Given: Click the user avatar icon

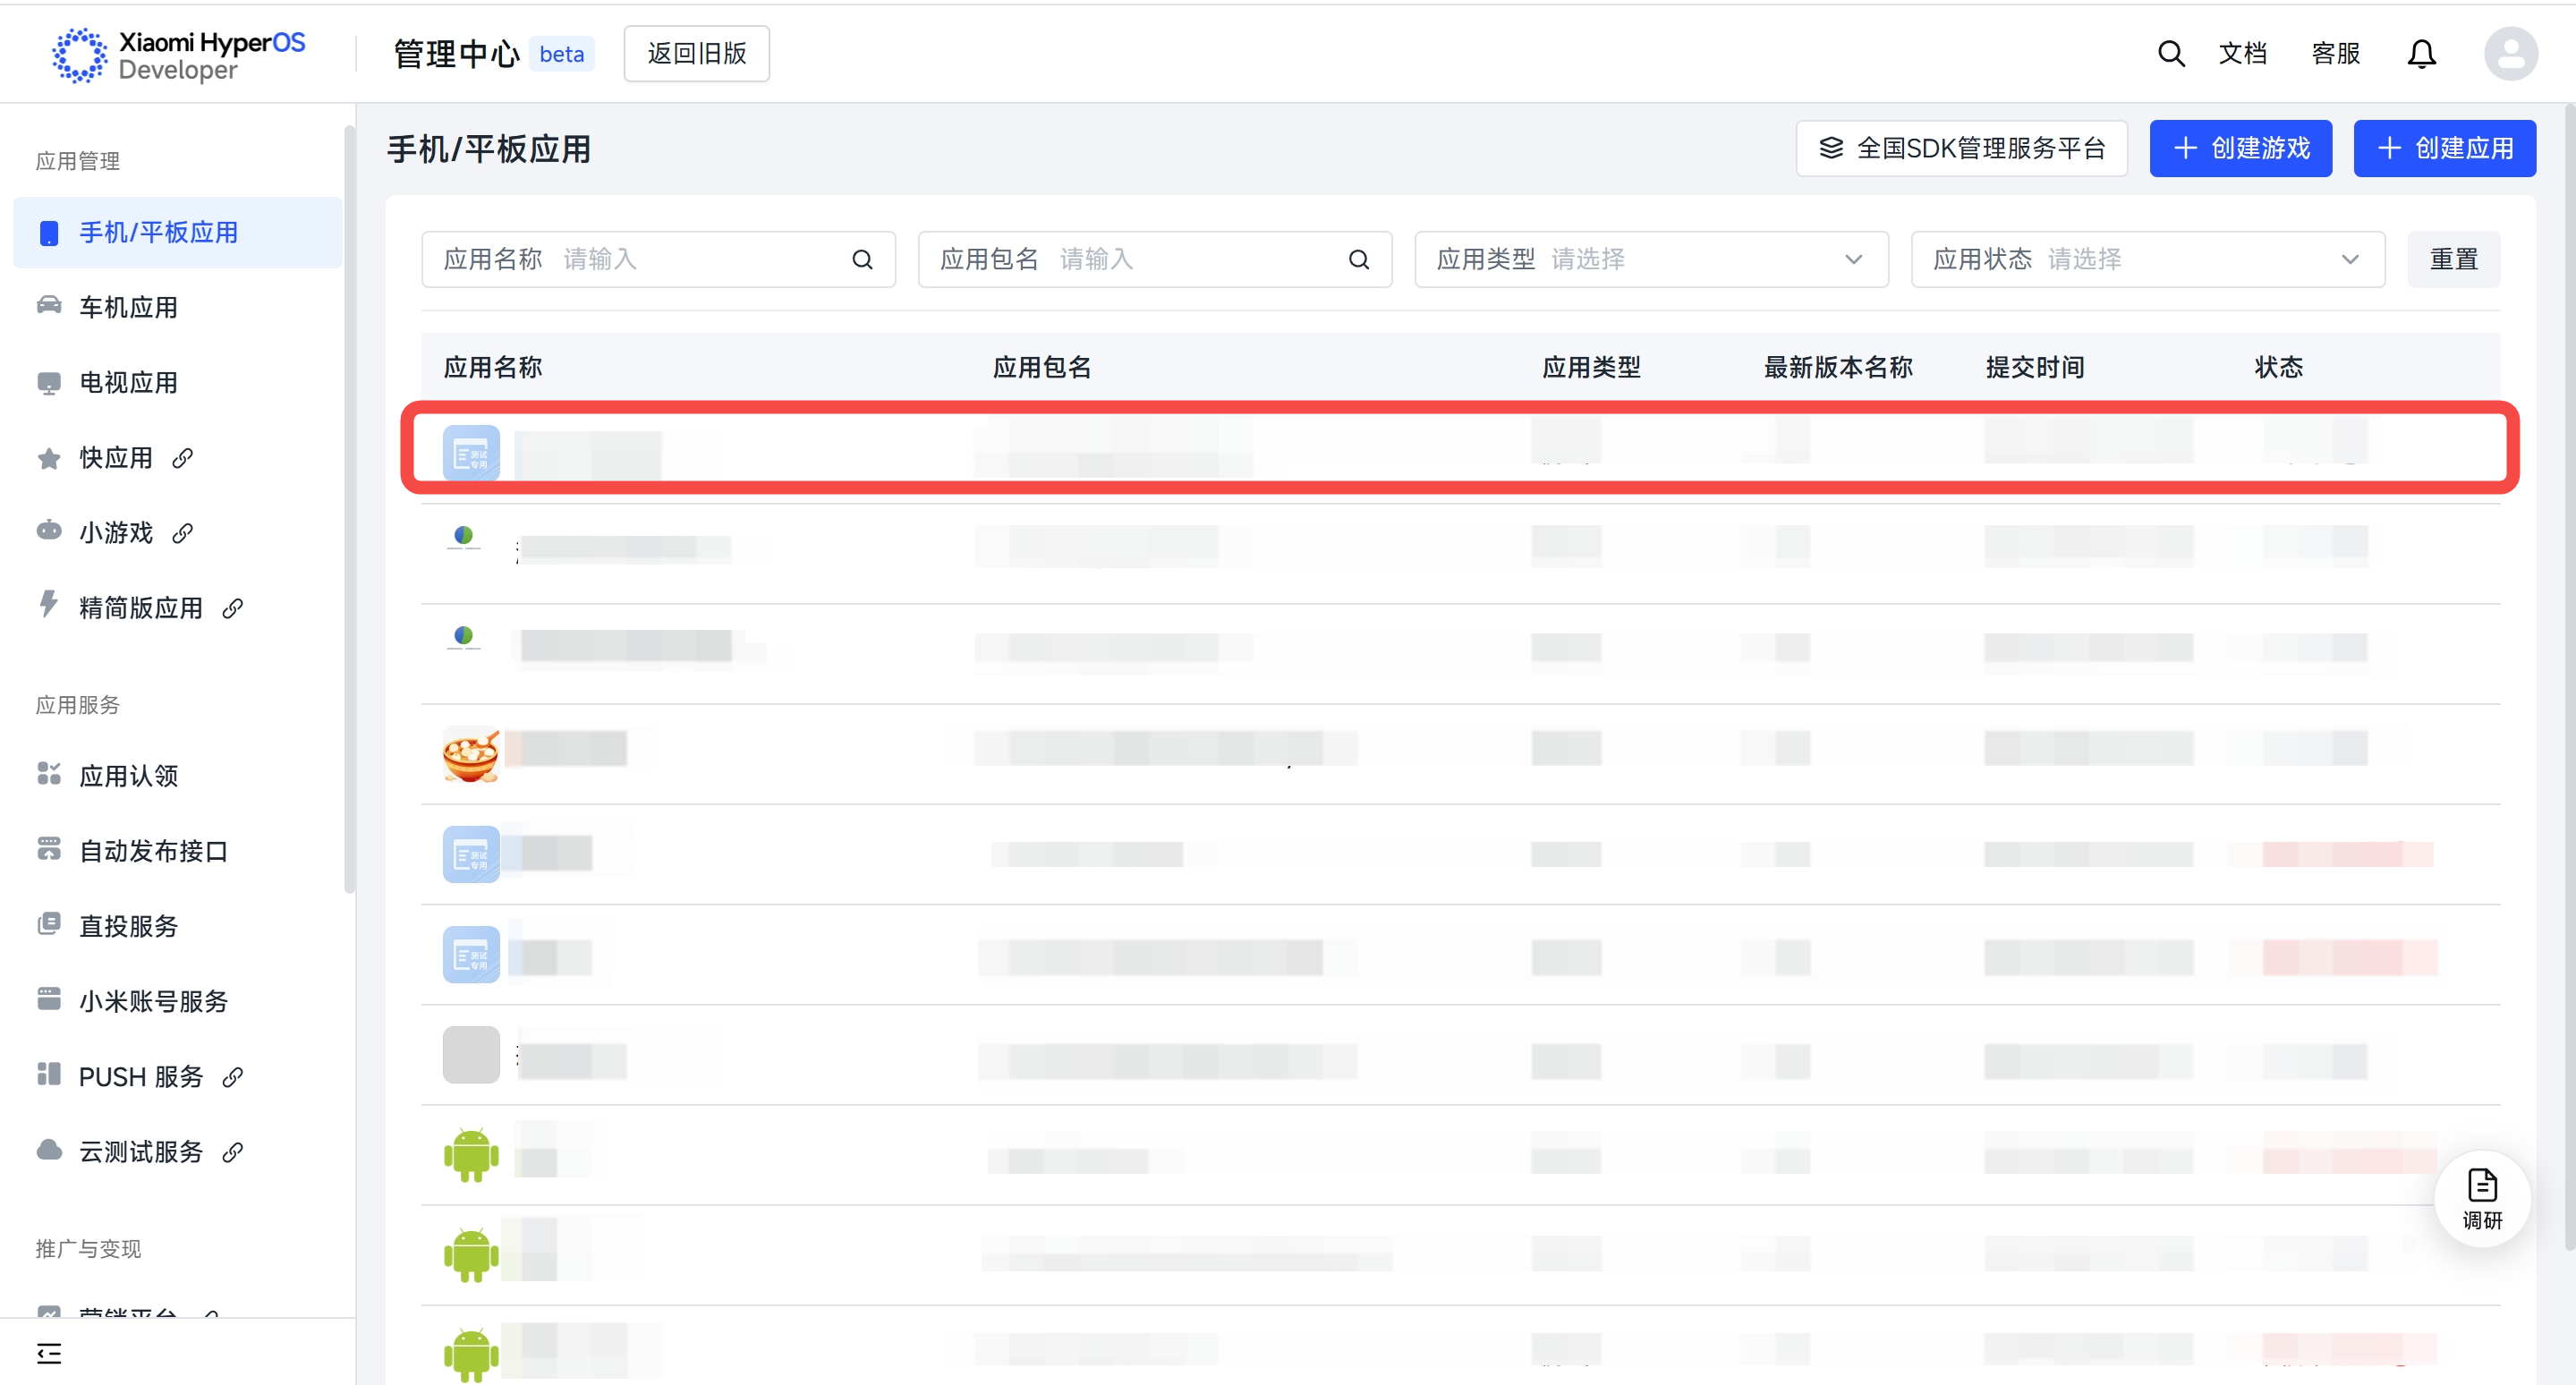Looking at the screenshot, I should (x=2510, y=54).
